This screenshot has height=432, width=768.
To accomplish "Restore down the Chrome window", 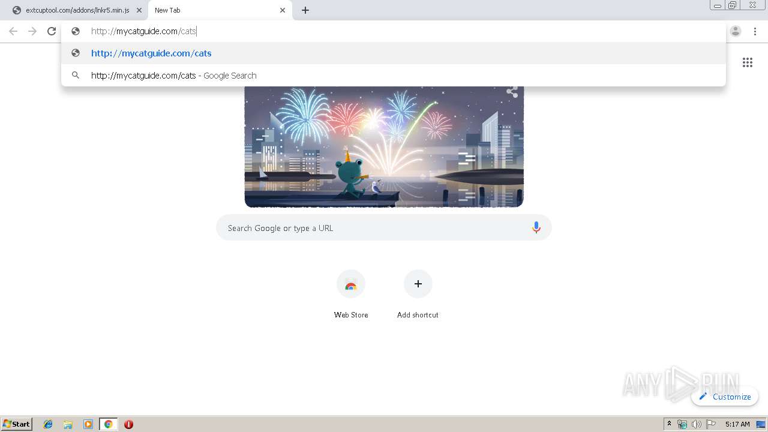I will pyautogui.click(x=733, y=5).
